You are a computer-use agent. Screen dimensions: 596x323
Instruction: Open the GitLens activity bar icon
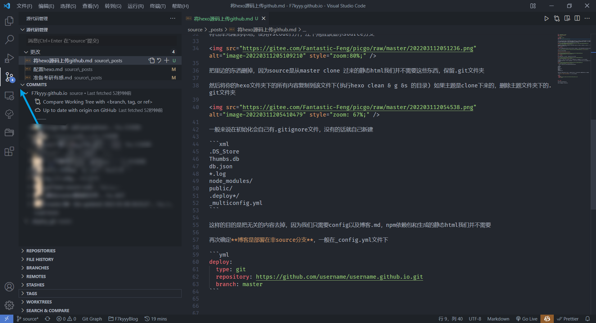click(9, 114)
